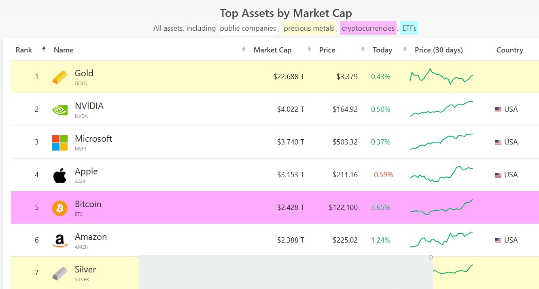The height and width of the screenshot is (289, 539).
Task: Click the NVDA ticker symbol
Action: (x=81, y=116)
